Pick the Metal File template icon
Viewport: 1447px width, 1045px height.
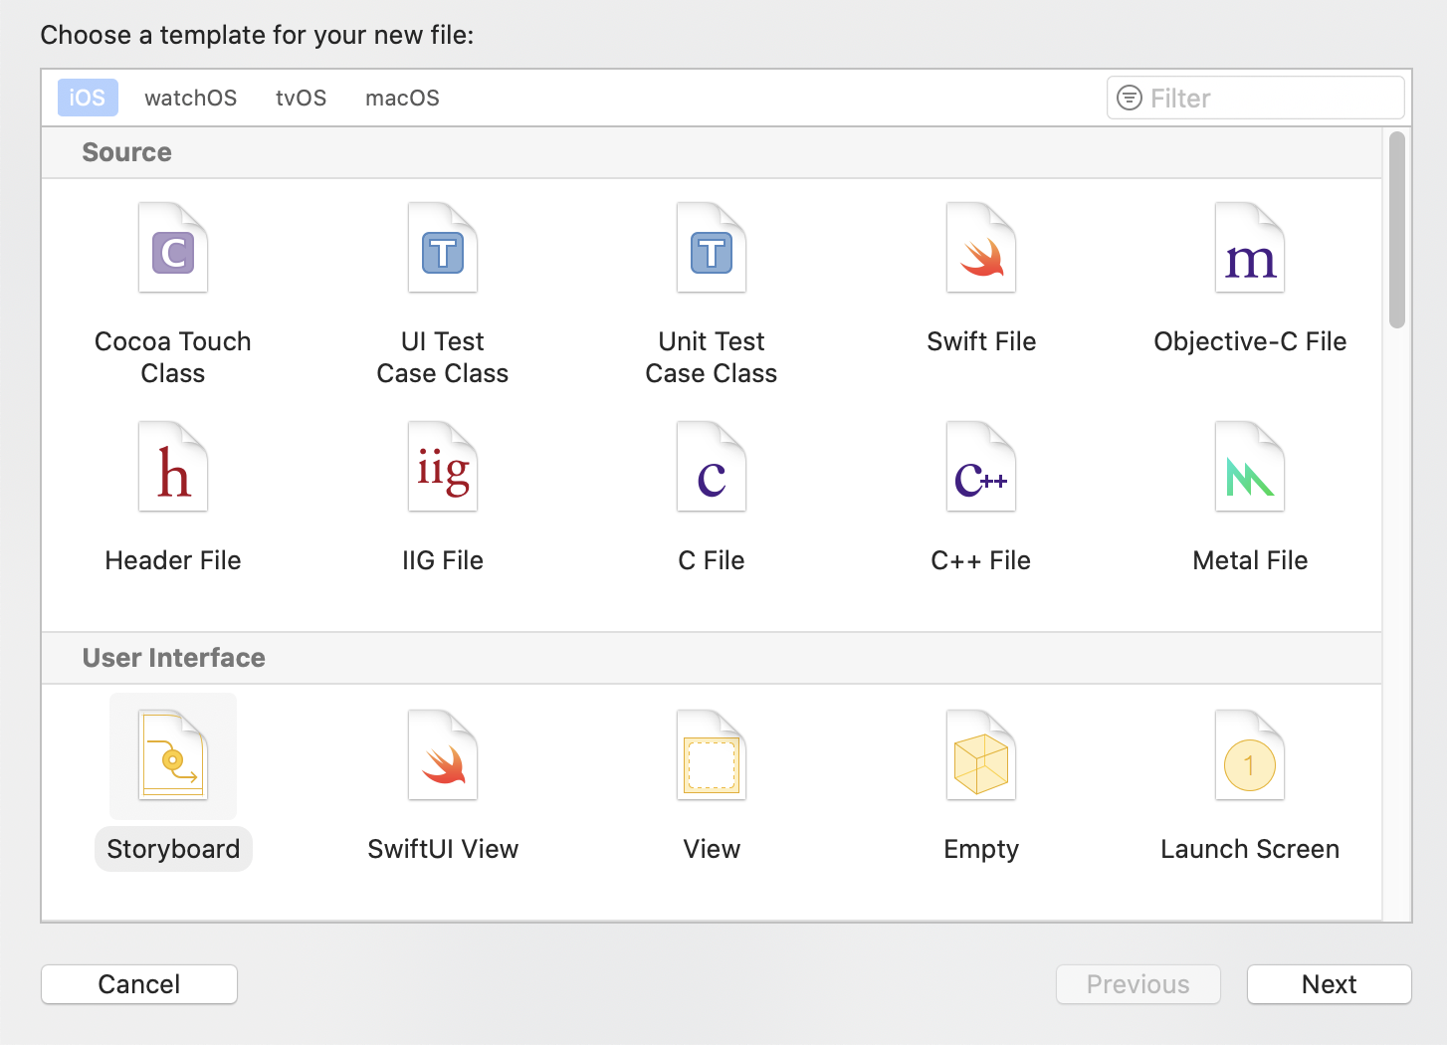[1250, 467]
